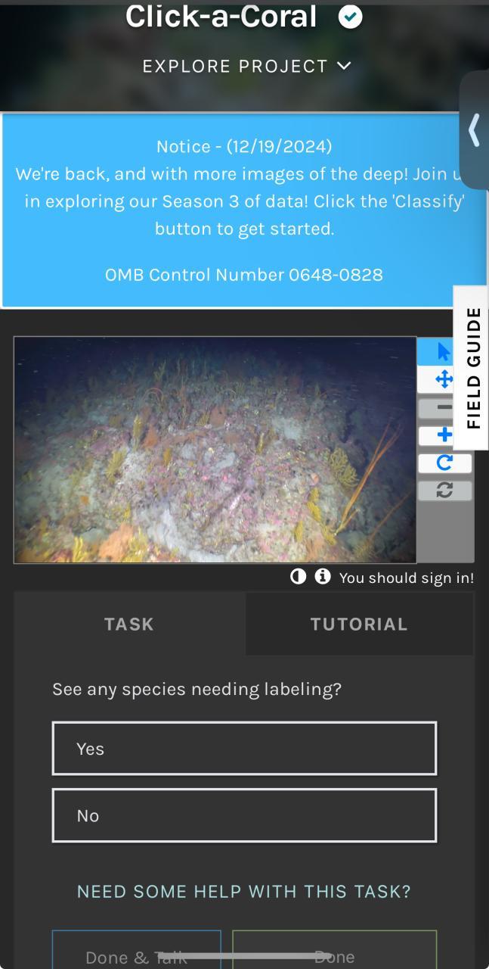Reset the image view

point(444,491)
